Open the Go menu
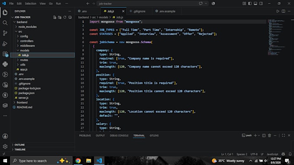Screen dimensions: 294x165 [x=51, y=3]
